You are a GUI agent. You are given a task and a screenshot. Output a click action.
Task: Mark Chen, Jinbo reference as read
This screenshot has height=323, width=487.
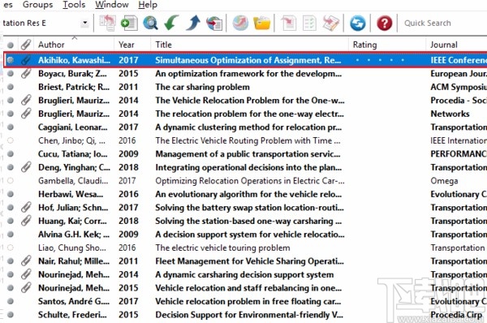(x=11, y=140)
